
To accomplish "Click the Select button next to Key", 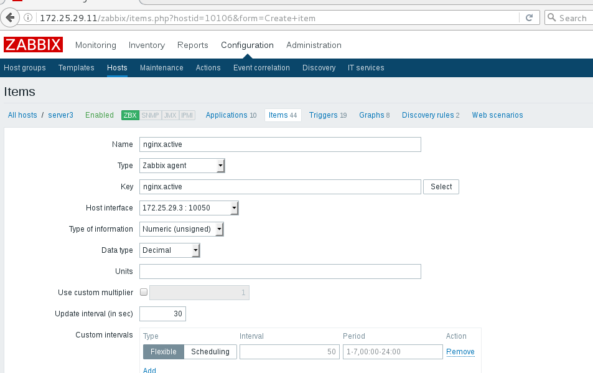I will coord(441,187).
